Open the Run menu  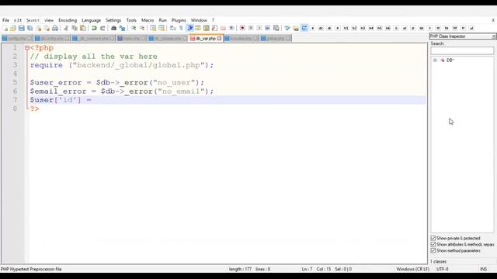tap(162, 20)
